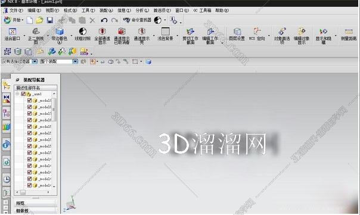Open the 装配 Assemblies menu
The width and height of the screenshot is (360, 215).
106,11
